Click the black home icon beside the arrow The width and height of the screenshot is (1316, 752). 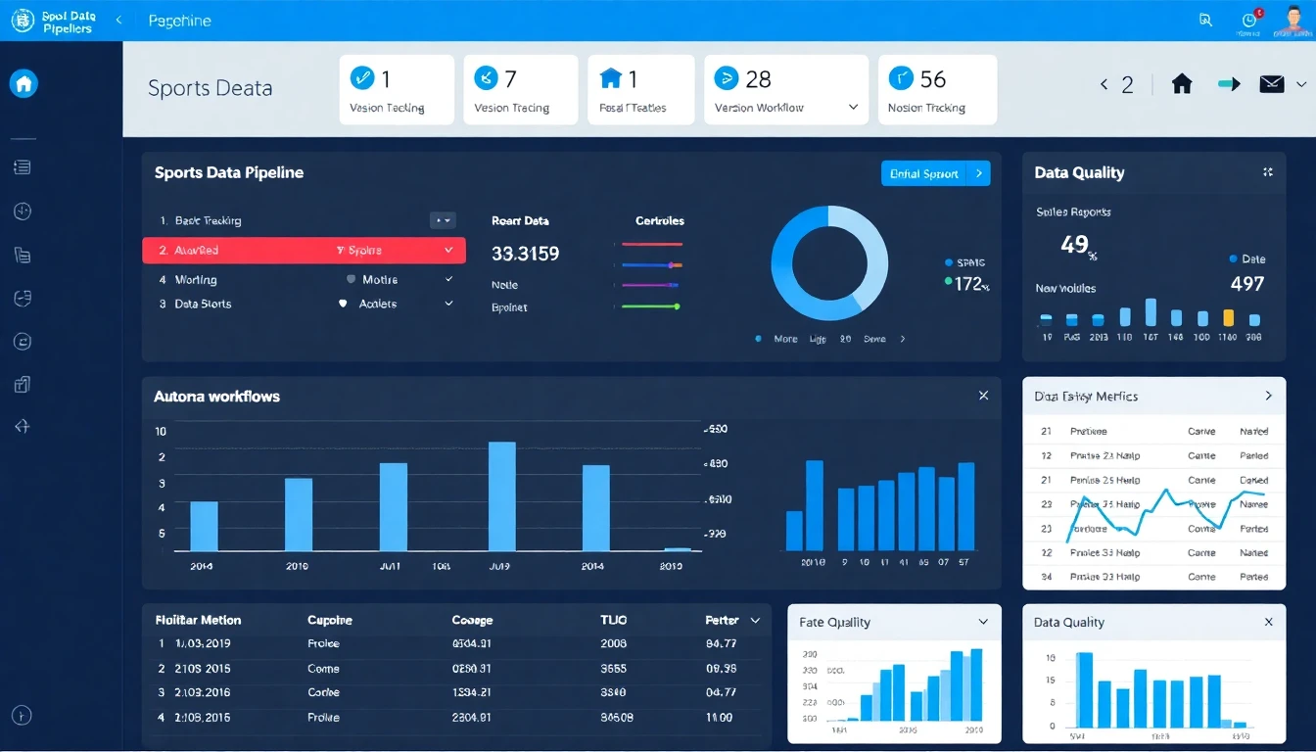1182,84
